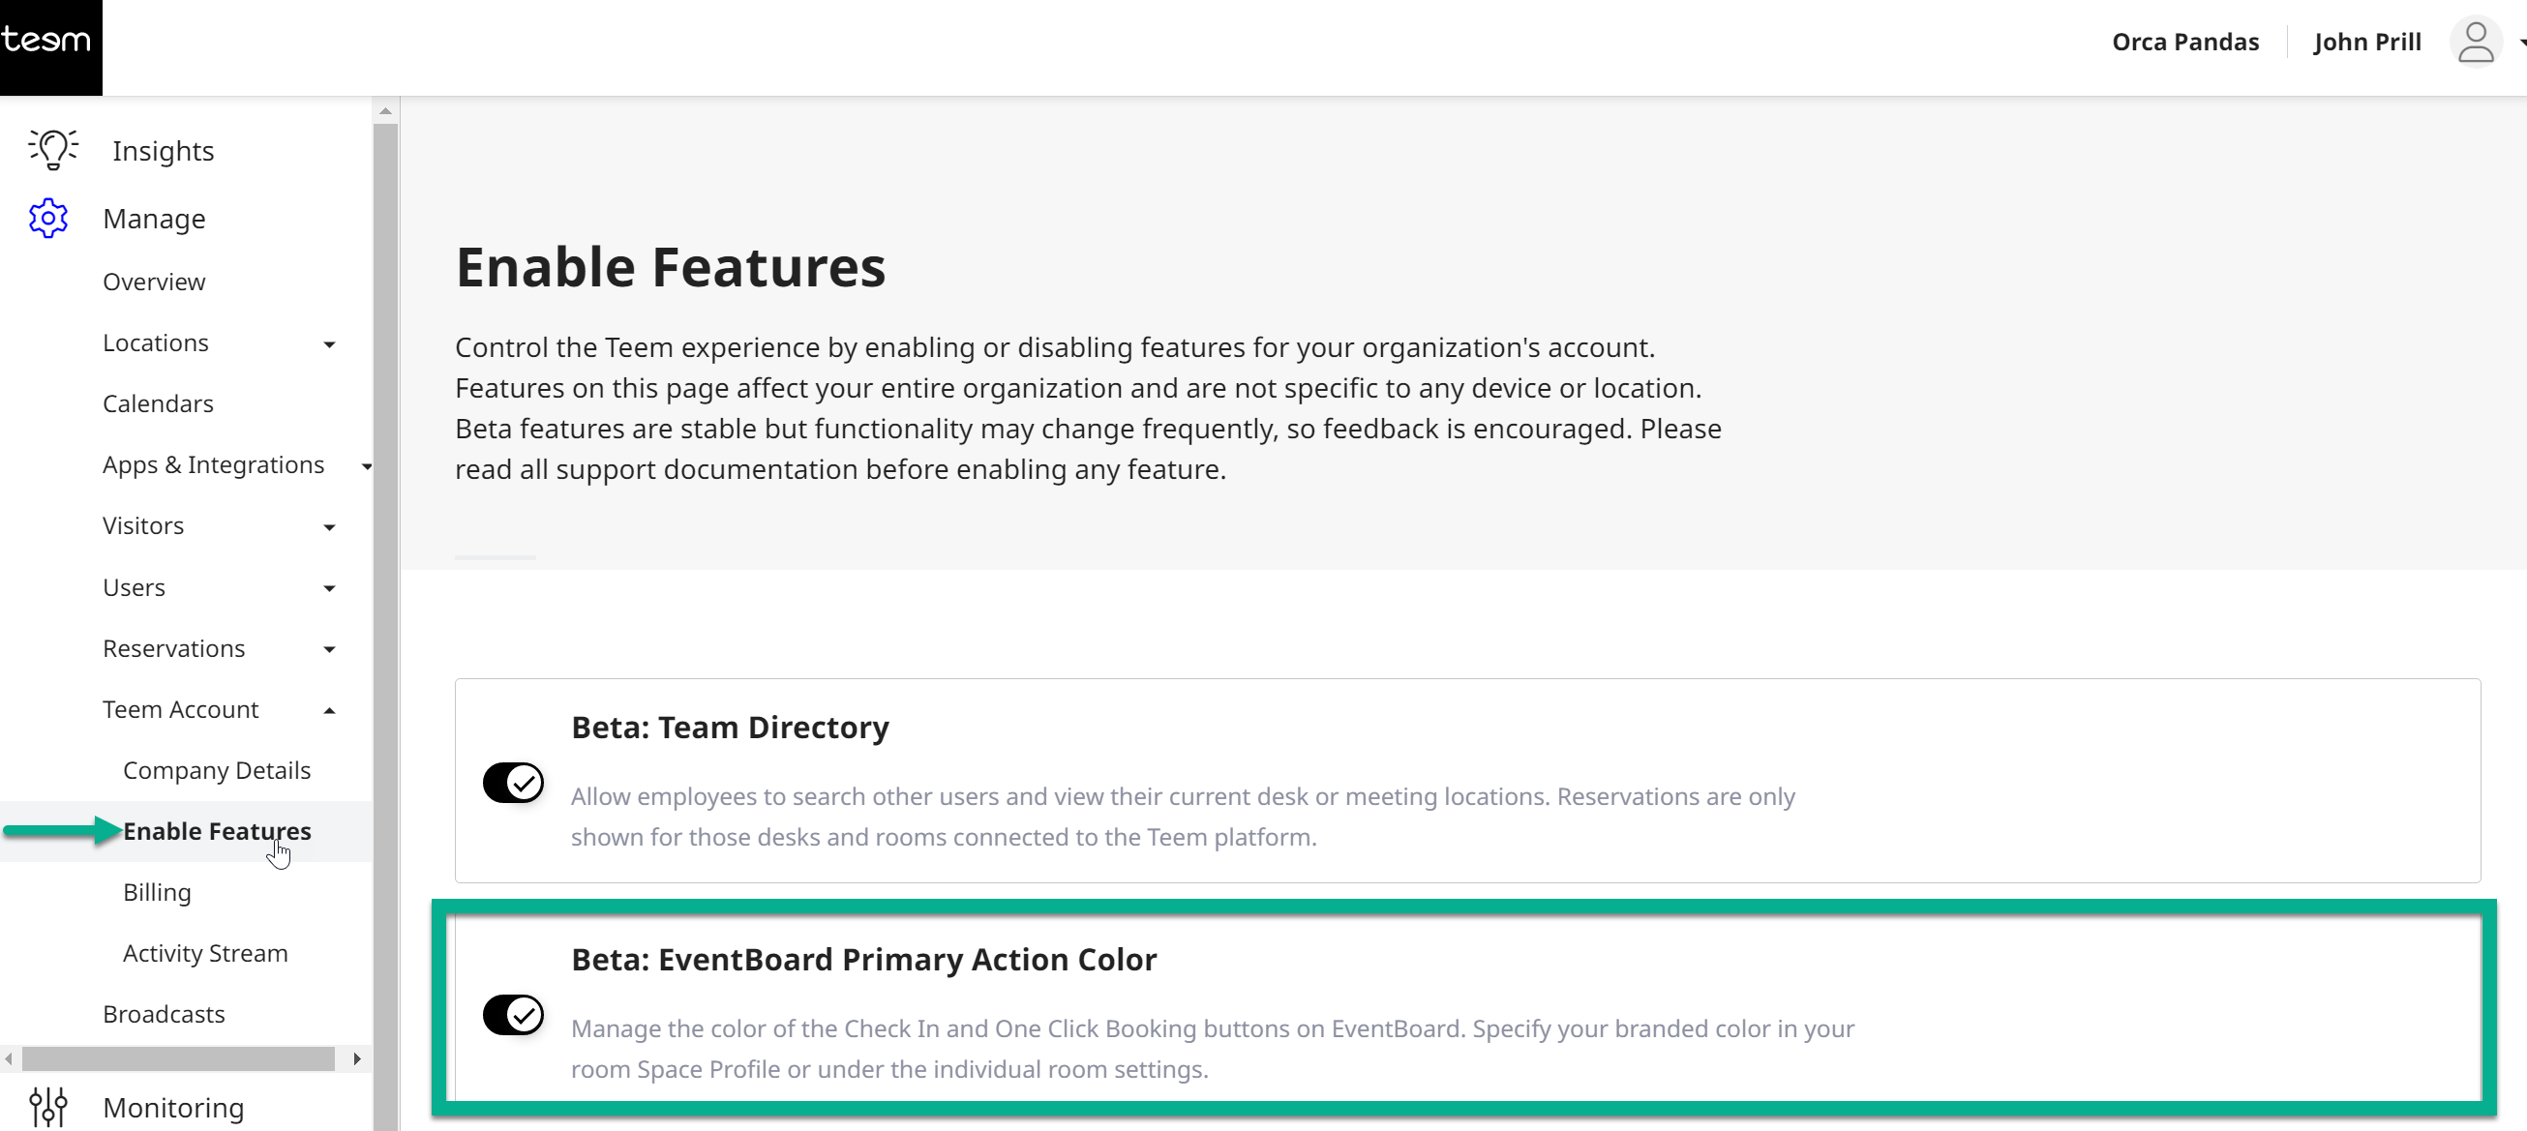Open the Insights menu section

163,150
